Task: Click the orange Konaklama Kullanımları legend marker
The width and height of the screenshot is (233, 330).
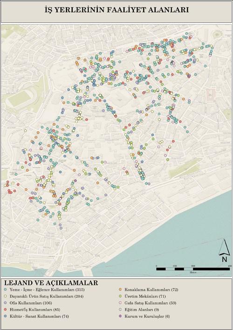Action: tap(120, 290)
